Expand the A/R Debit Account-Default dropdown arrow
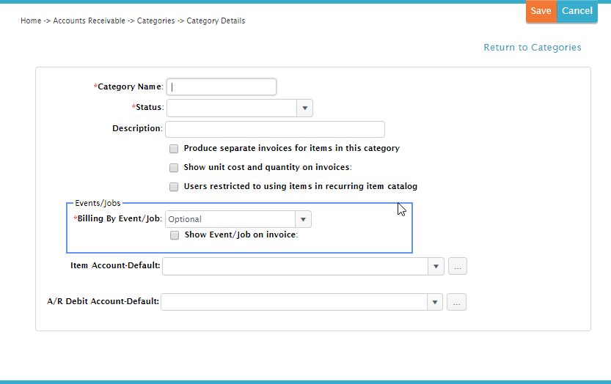The height and width of the screenshot is (384, 611). click(435, 302)
